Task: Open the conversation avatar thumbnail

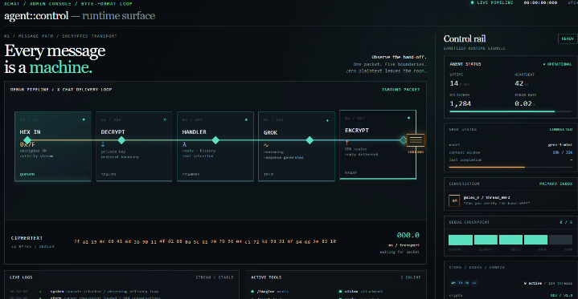Action: coord(454,200)
